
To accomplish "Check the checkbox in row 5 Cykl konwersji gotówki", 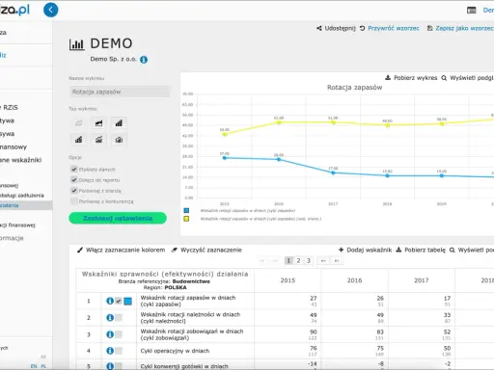I will pos(119,366).
